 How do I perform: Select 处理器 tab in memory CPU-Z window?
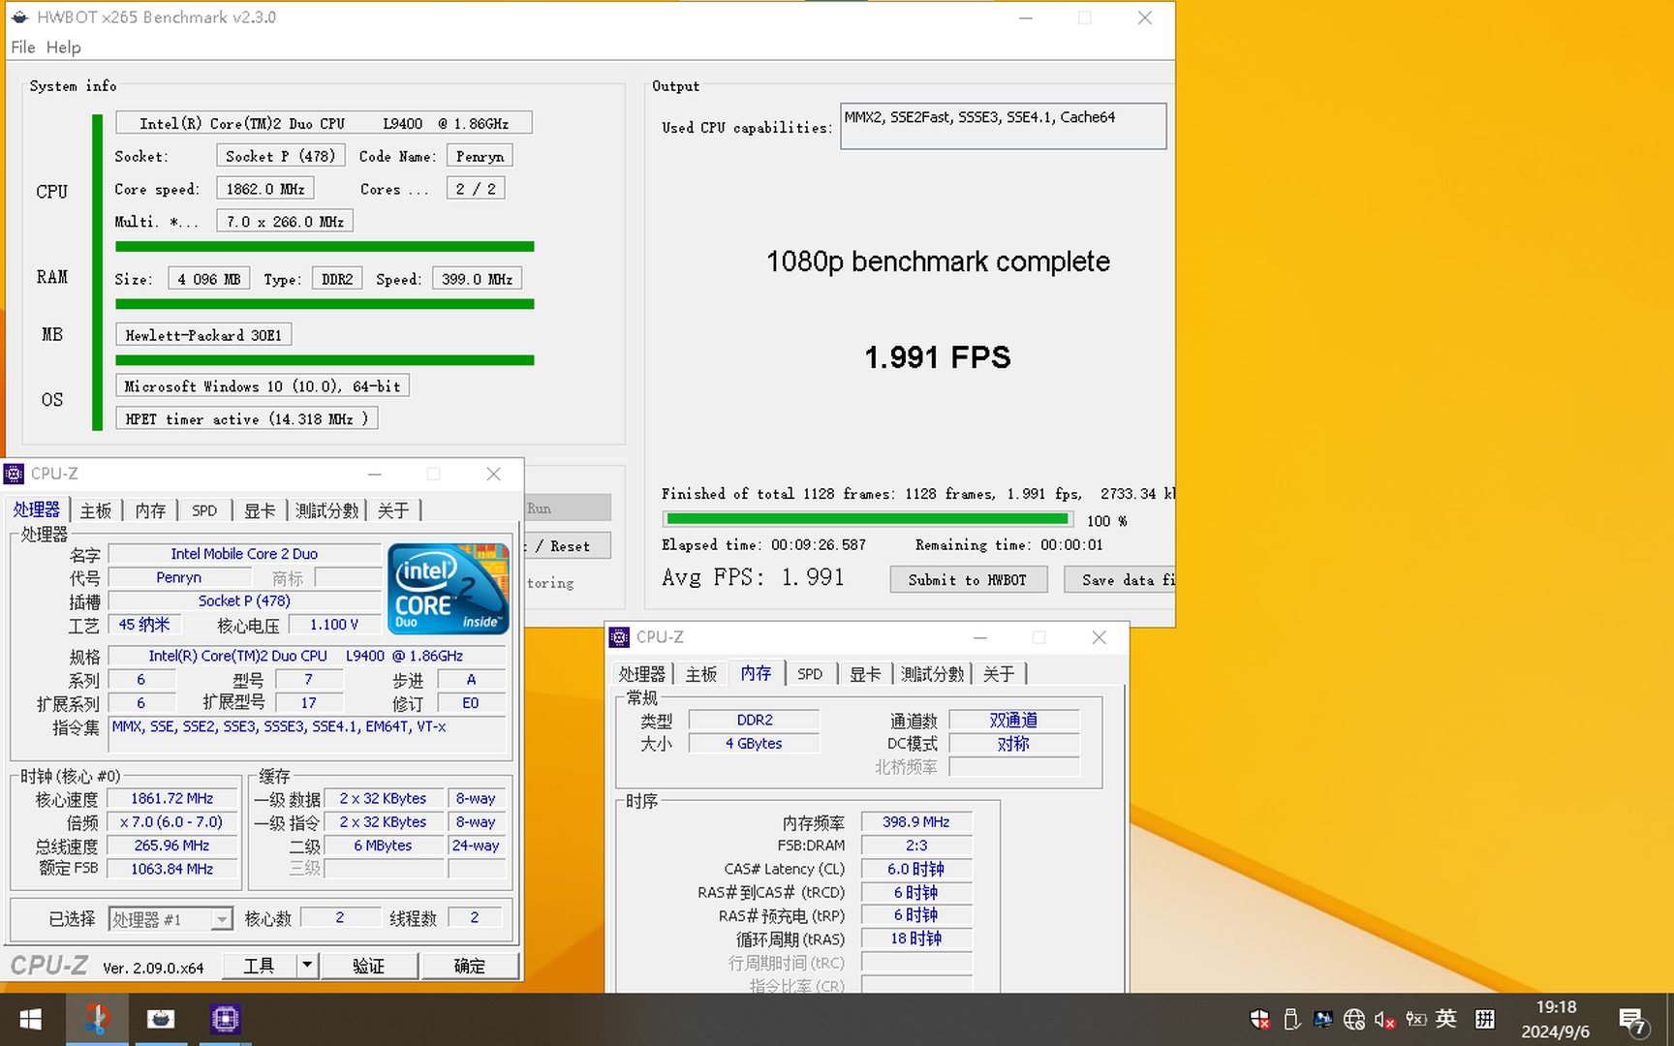[641, 674]
